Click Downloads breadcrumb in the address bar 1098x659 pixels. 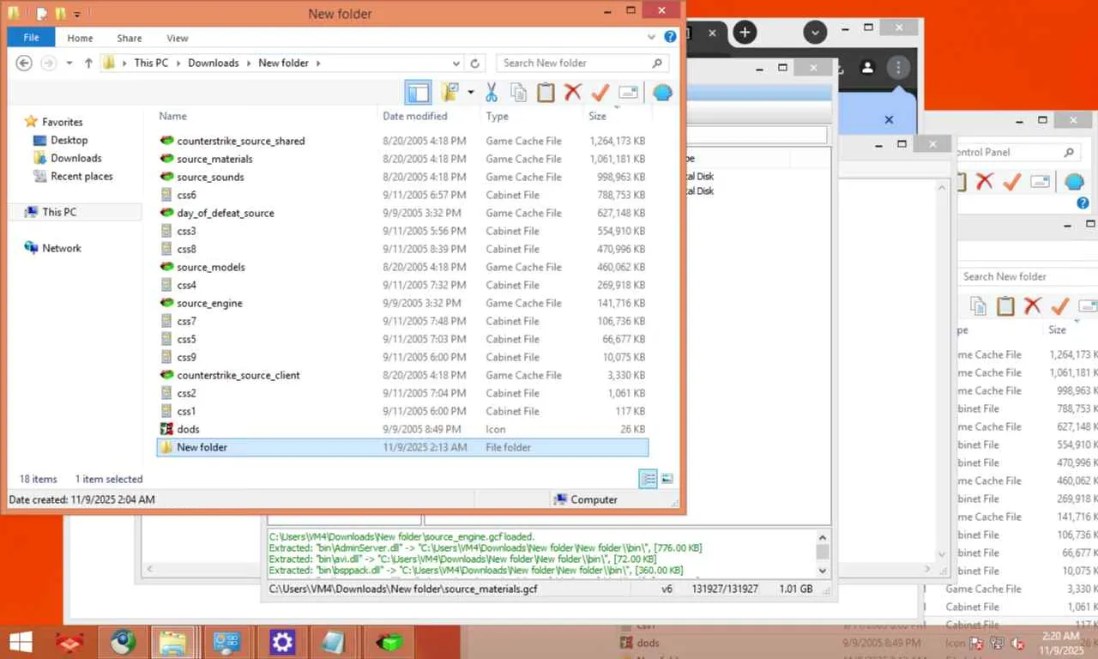point(214,63)
